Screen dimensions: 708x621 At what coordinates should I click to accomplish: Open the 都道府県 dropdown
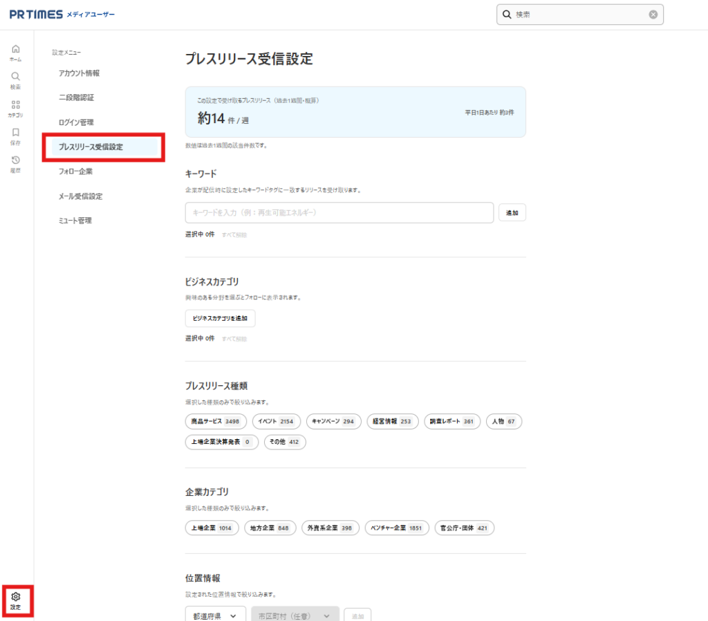click(x=216, y=614)
